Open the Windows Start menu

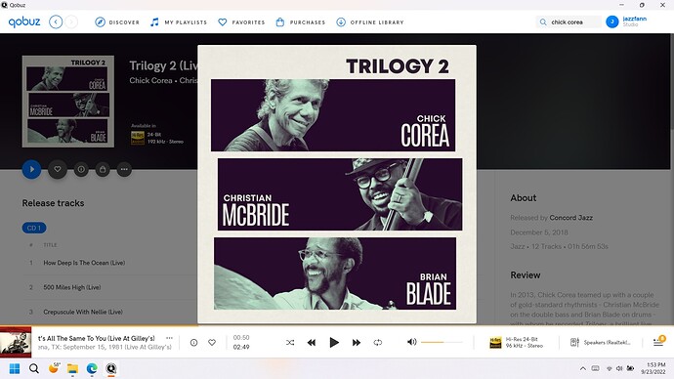pyautogui.click(x=15, y=368)
